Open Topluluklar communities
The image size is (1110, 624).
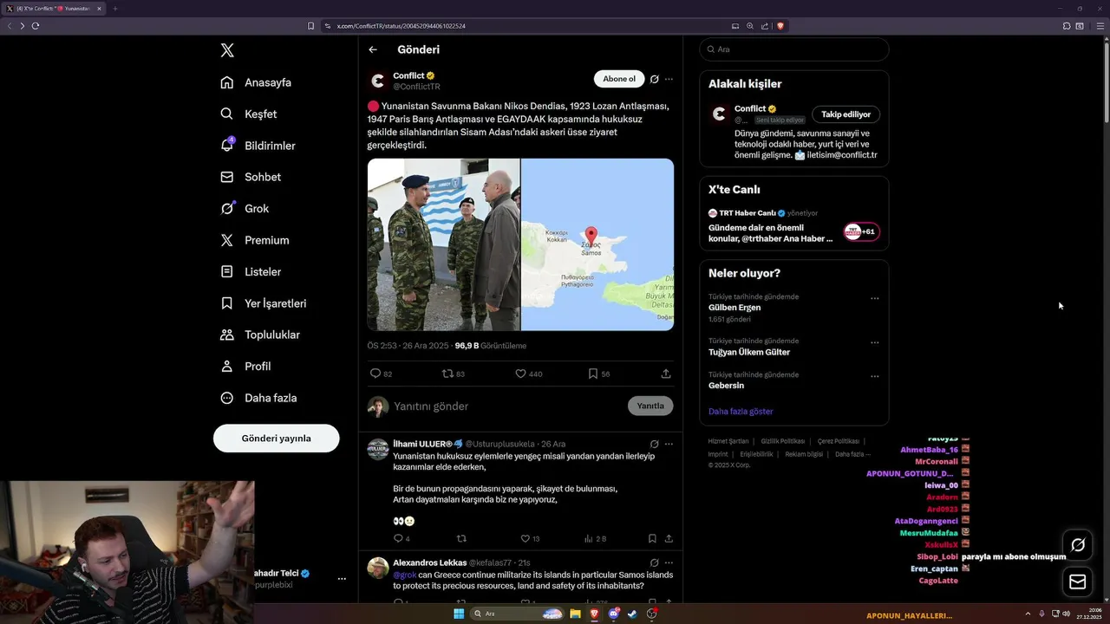(260, 335)
